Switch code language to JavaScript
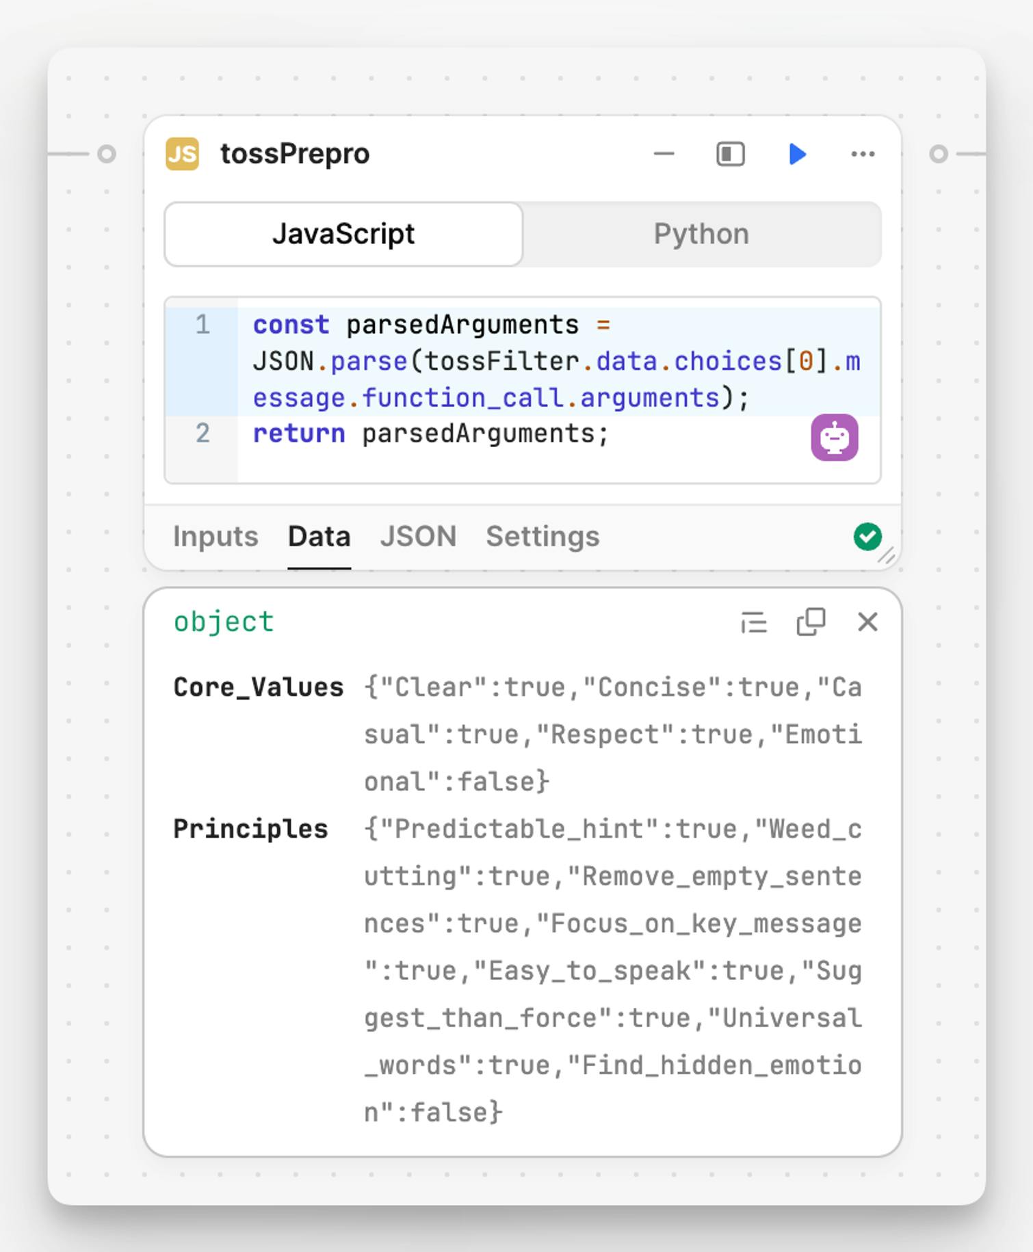Image resolution: width=1033 pixels, height=1252 pixels. coord(343,234)
